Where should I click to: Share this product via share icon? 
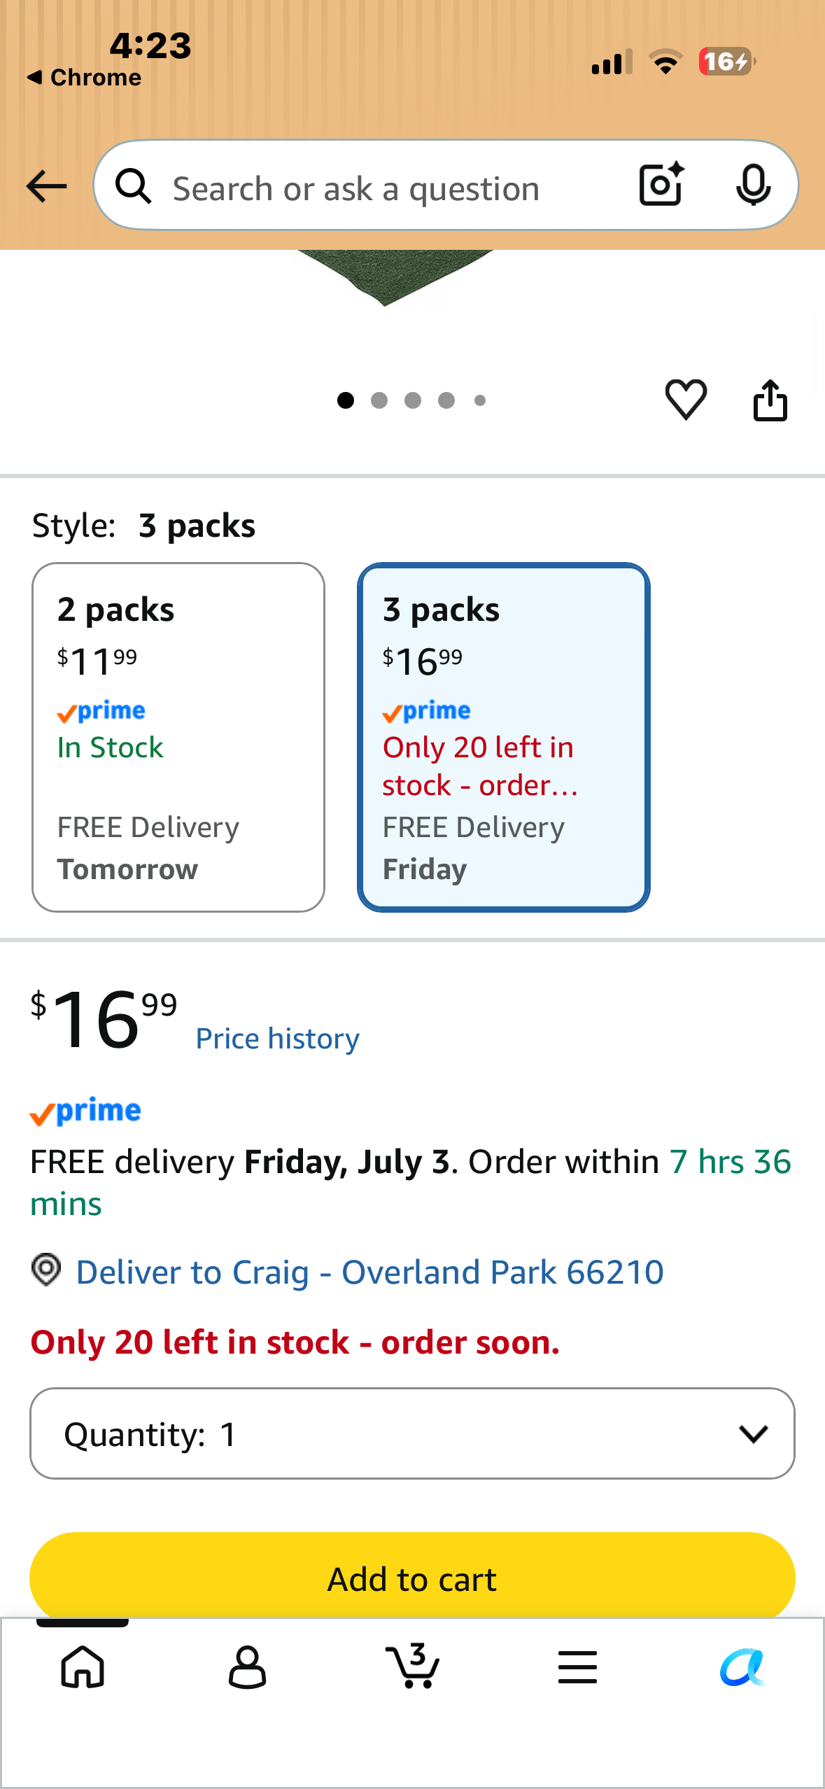click(770, 400)
